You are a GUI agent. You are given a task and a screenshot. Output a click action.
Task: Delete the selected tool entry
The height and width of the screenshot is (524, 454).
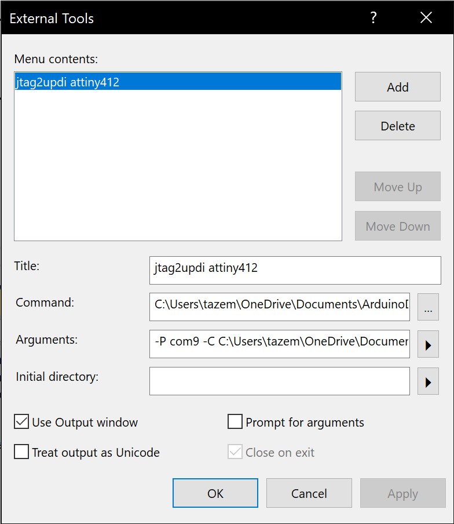point(398,126)
